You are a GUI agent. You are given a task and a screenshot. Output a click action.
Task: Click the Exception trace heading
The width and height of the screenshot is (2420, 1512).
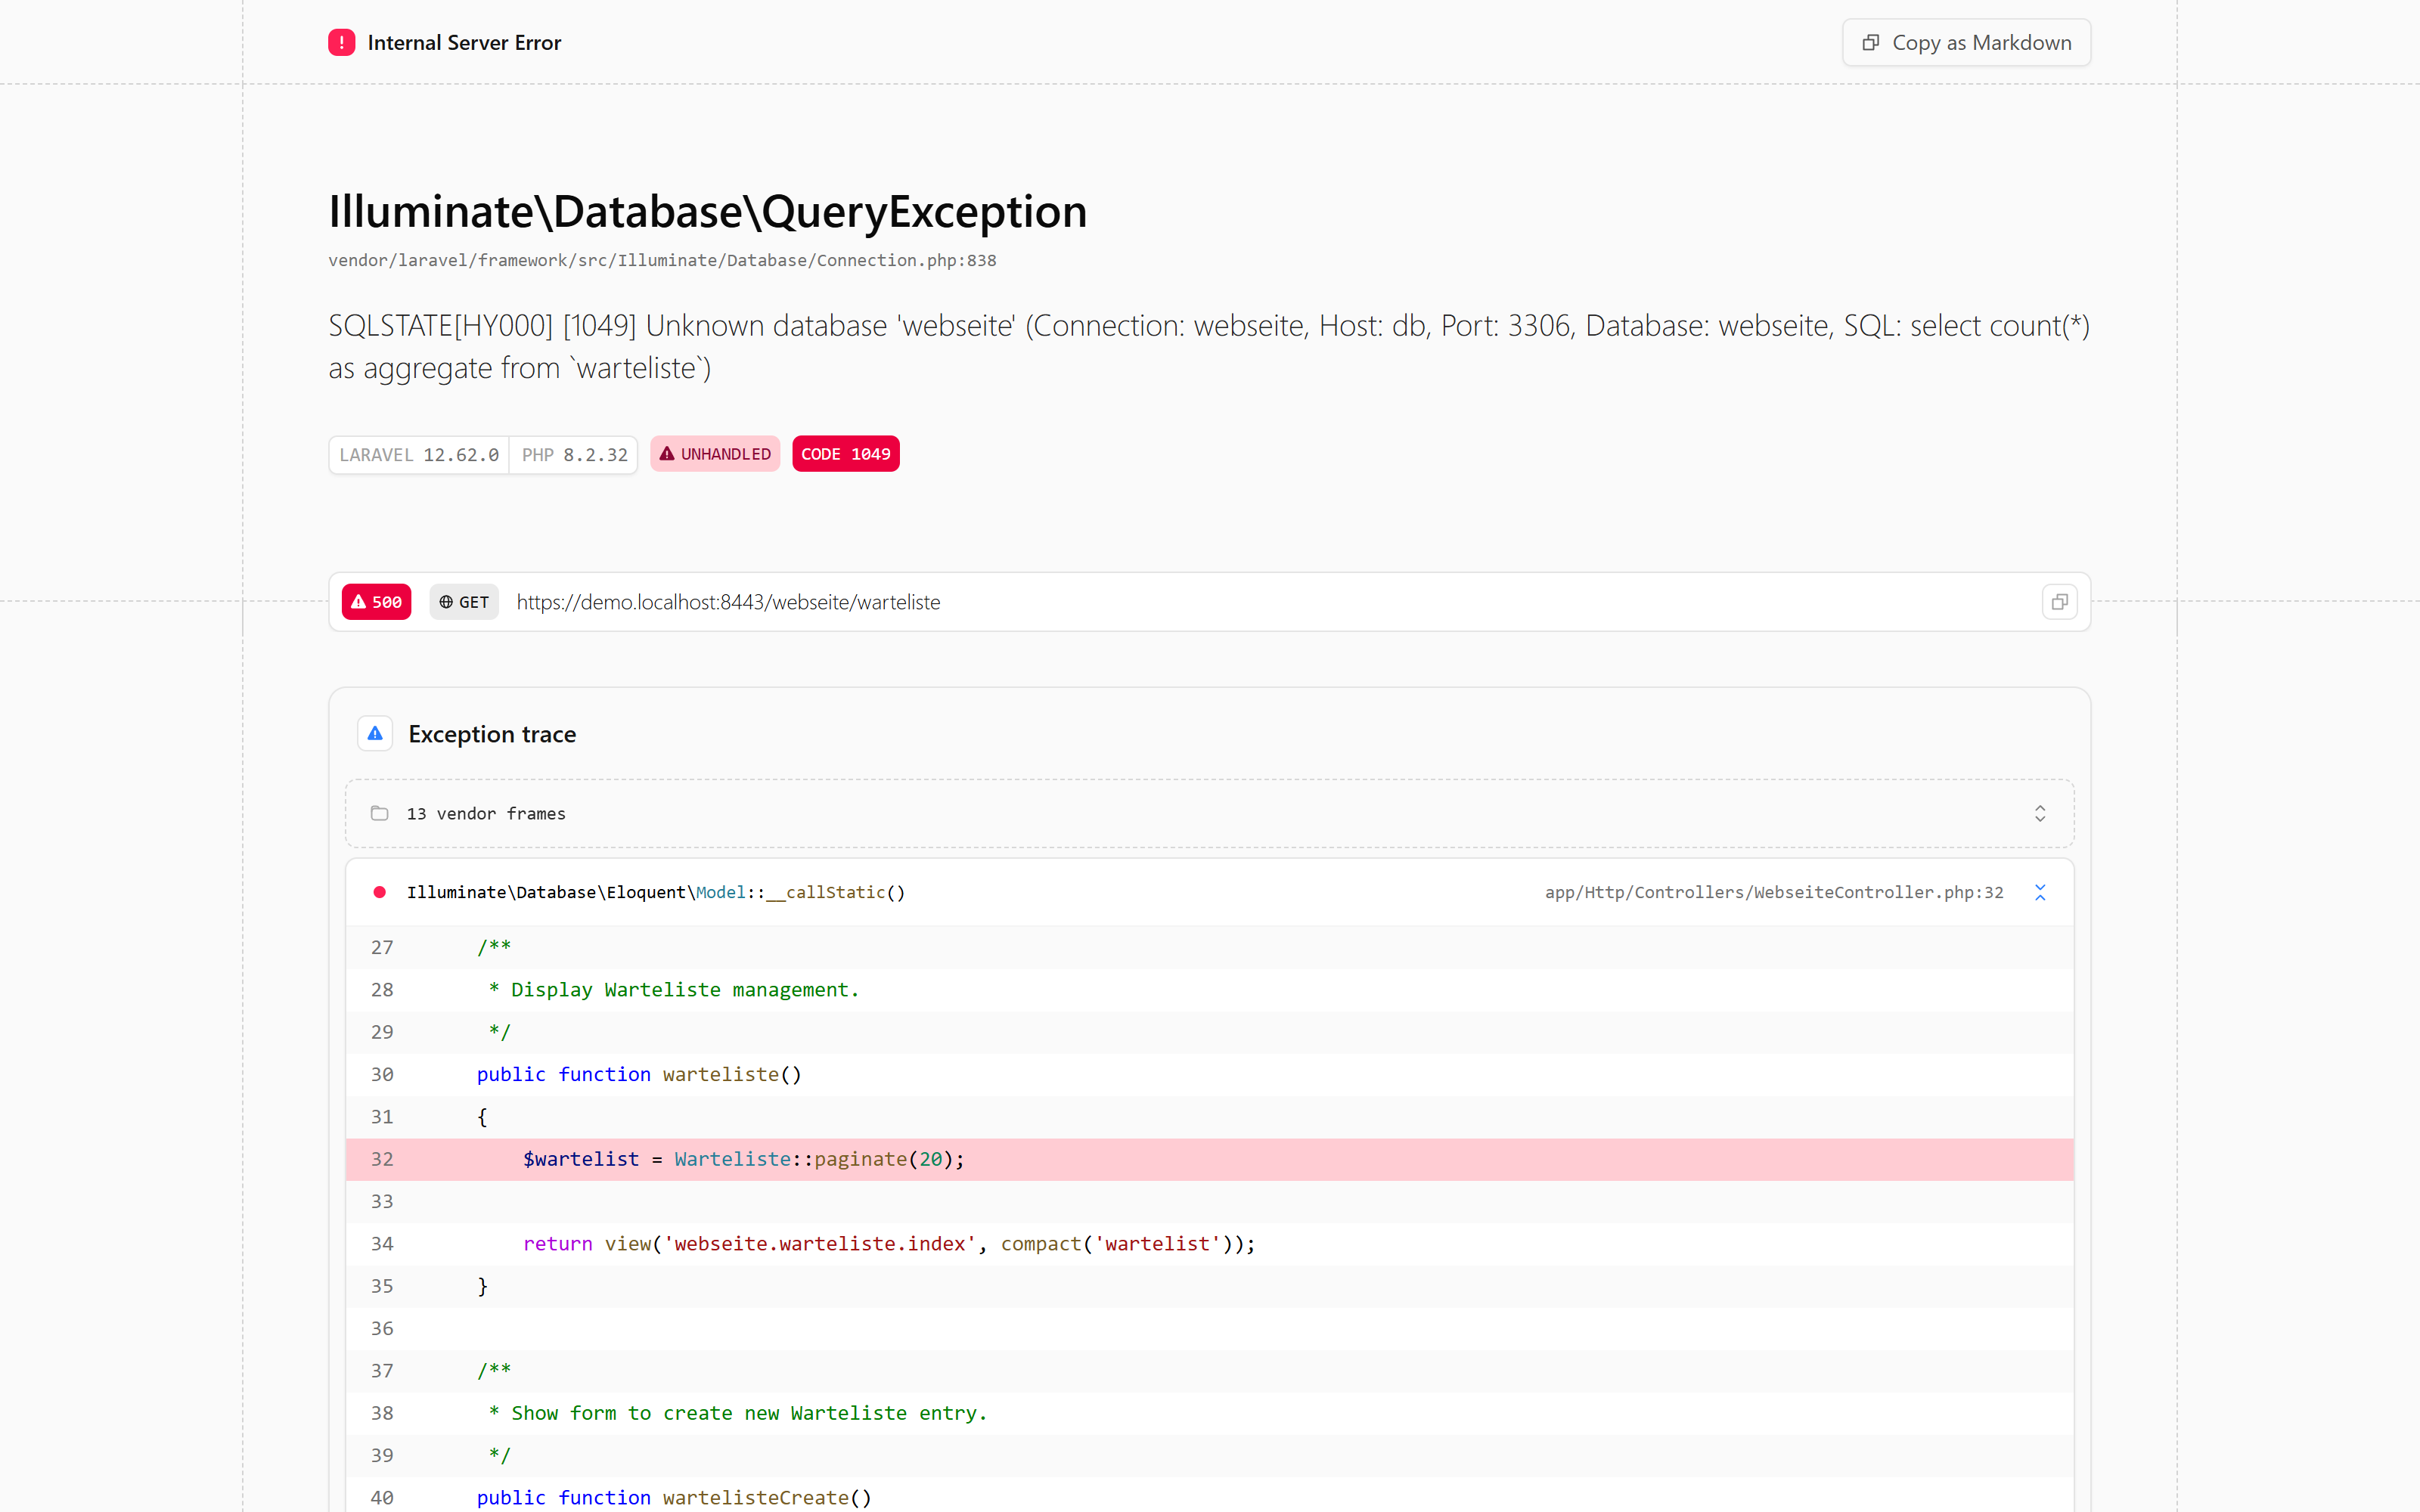click(492, 734)
